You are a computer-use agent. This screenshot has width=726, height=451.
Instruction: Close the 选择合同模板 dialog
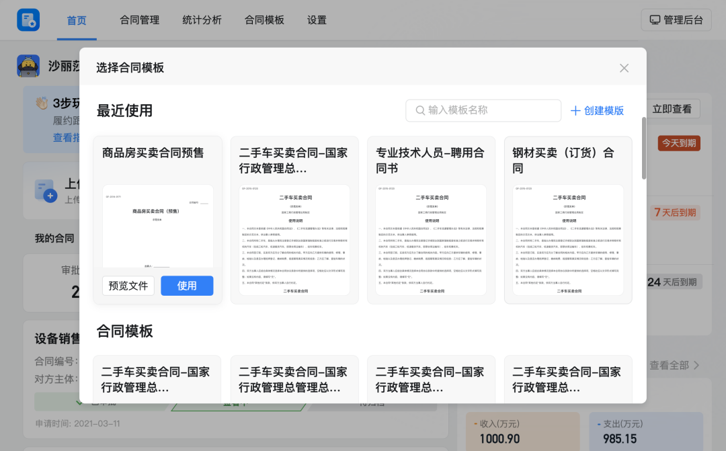tap(624, 68)
